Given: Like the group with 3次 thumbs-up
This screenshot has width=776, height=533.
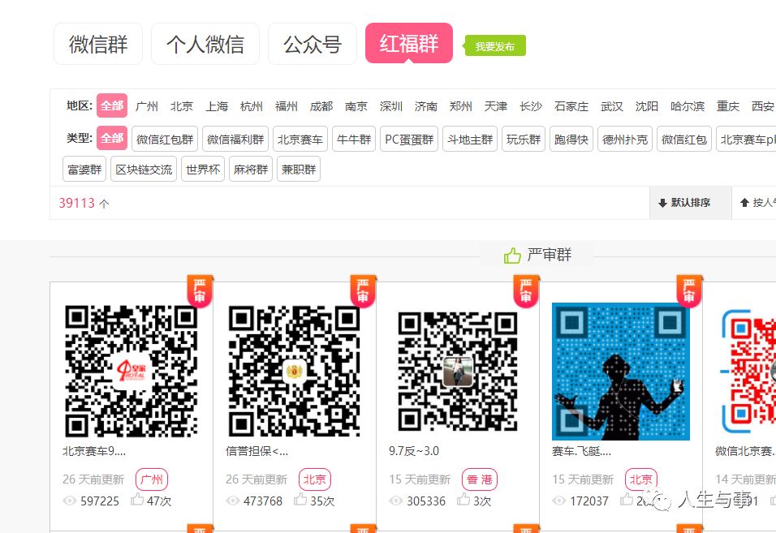Looking at the screenshot, I should (x=463, y=500).
